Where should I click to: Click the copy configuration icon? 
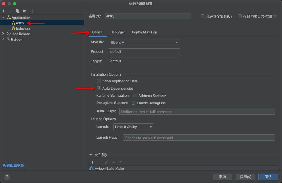tap(18, 11)
